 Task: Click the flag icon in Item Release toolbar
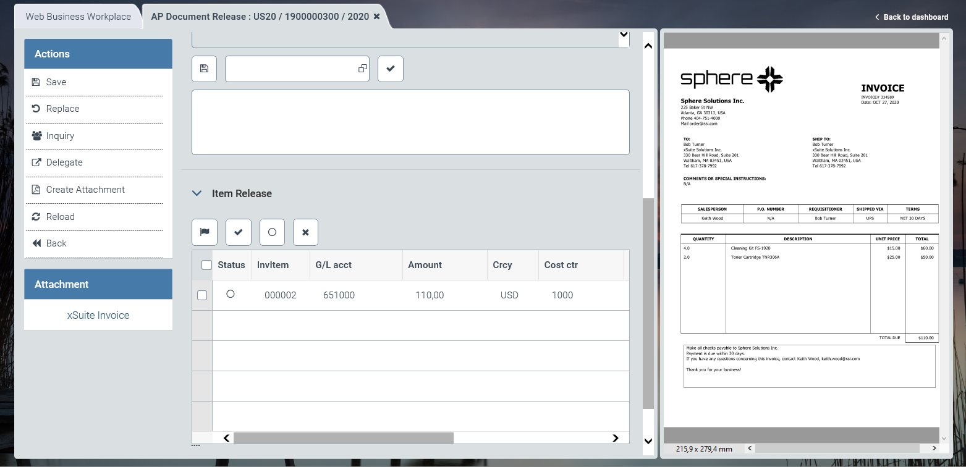click(205, 232)
